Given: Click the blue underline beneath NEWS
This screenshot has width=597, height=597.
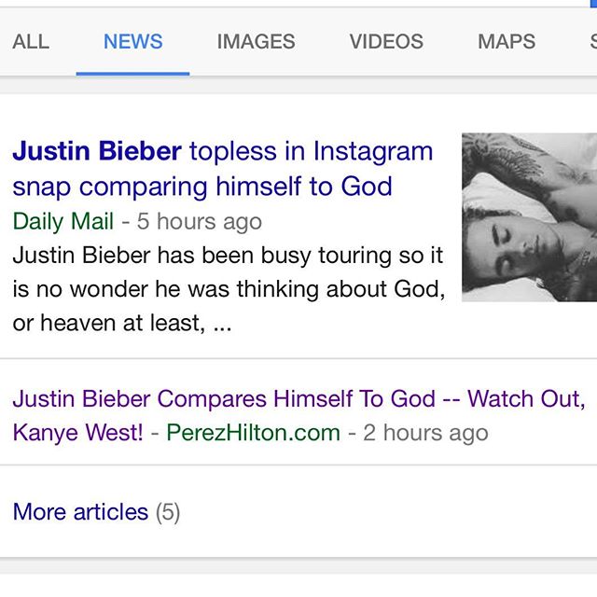Looking at the screenshot, I should [x=132, y=74].
